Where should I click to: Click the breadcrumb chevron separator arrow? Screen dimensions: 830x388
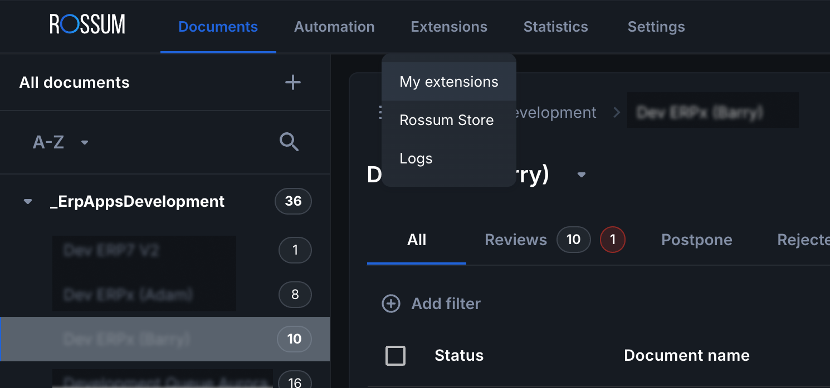point(617,112)
